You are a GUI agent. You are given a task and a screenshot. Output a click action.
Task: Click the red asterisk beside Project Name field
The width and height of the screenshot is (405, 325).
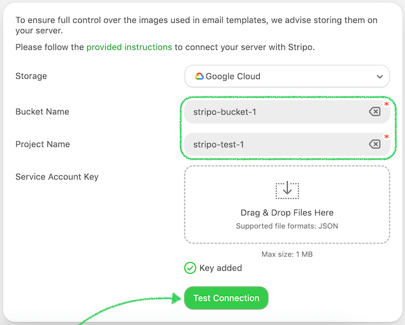pos(387,137)
